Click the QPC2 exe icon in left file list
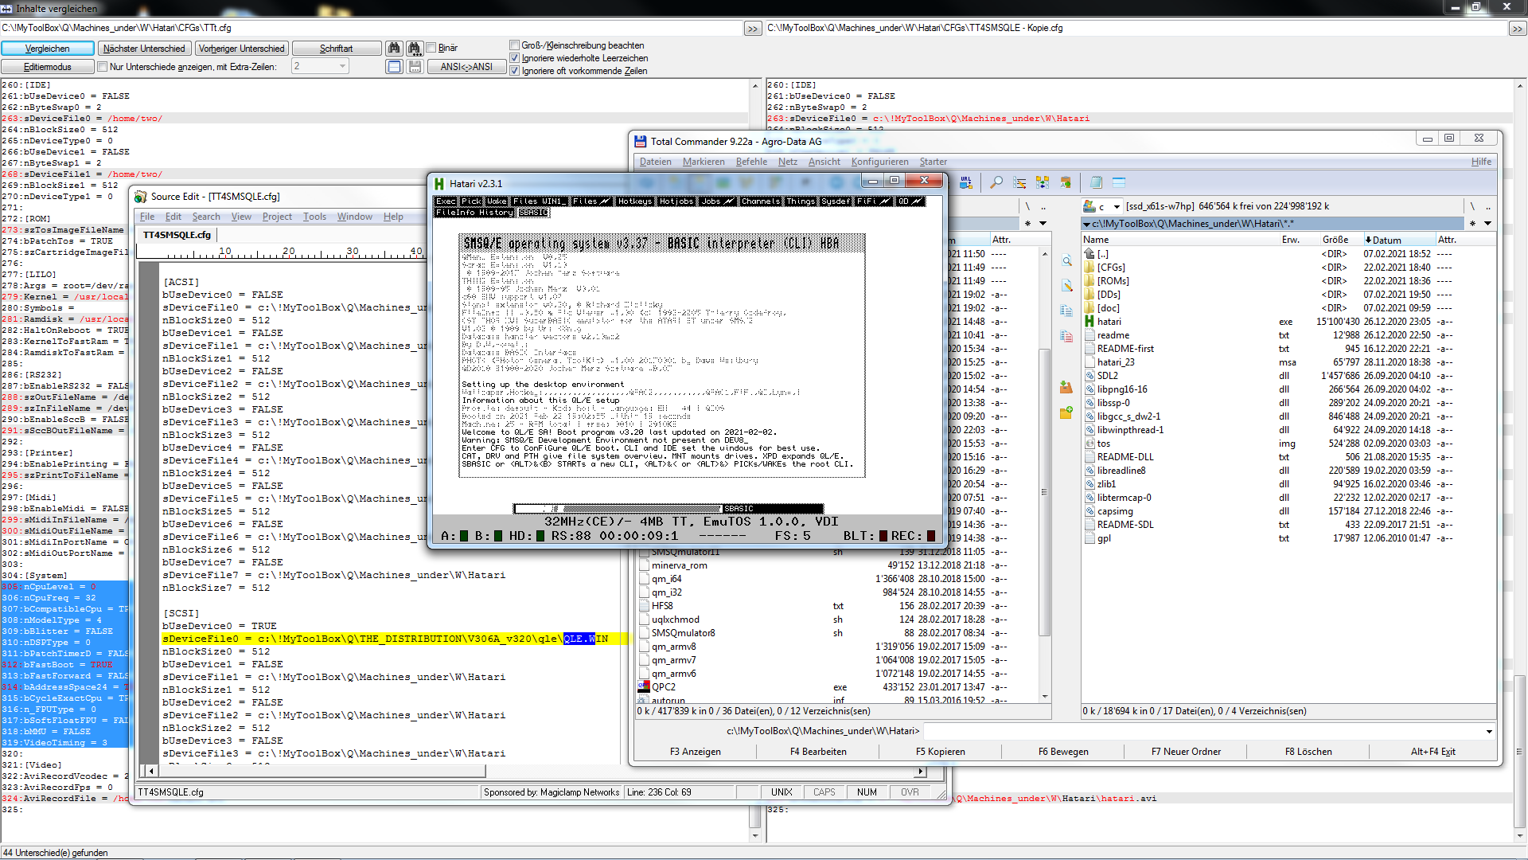The width and height of the screenshot is (1528, 860). click(644, 686)
